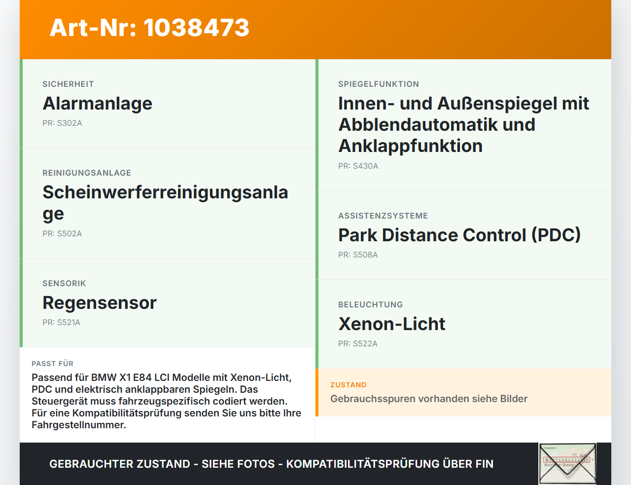Viewport: 631px width, 485px height.
Task: Select the Alarmanlage feature title
Action: (x=97, y=104)
